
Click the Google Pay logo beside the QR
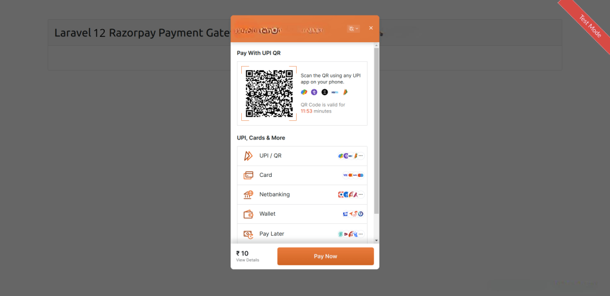304,92
